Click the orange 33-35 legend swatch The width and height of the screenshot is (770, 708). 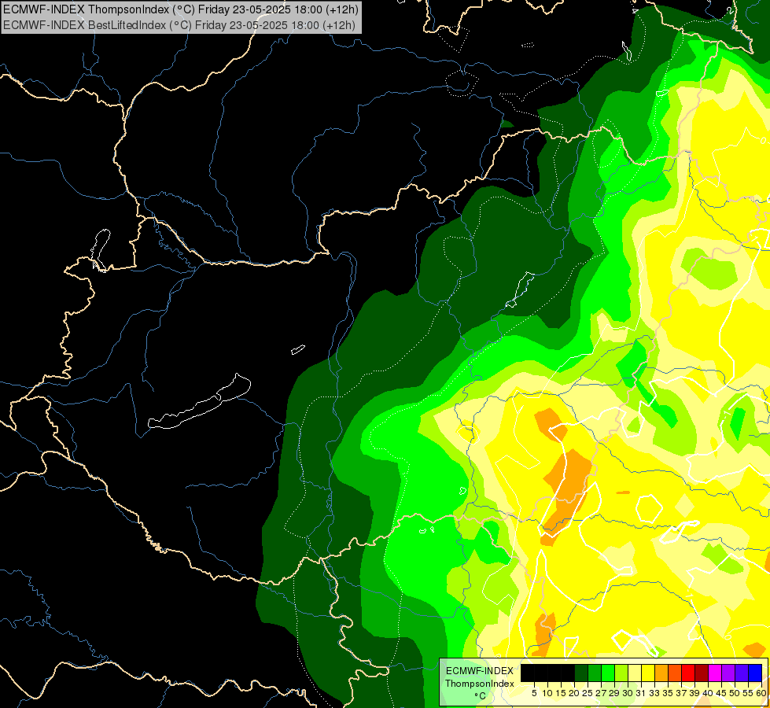[x=661, y=673]
